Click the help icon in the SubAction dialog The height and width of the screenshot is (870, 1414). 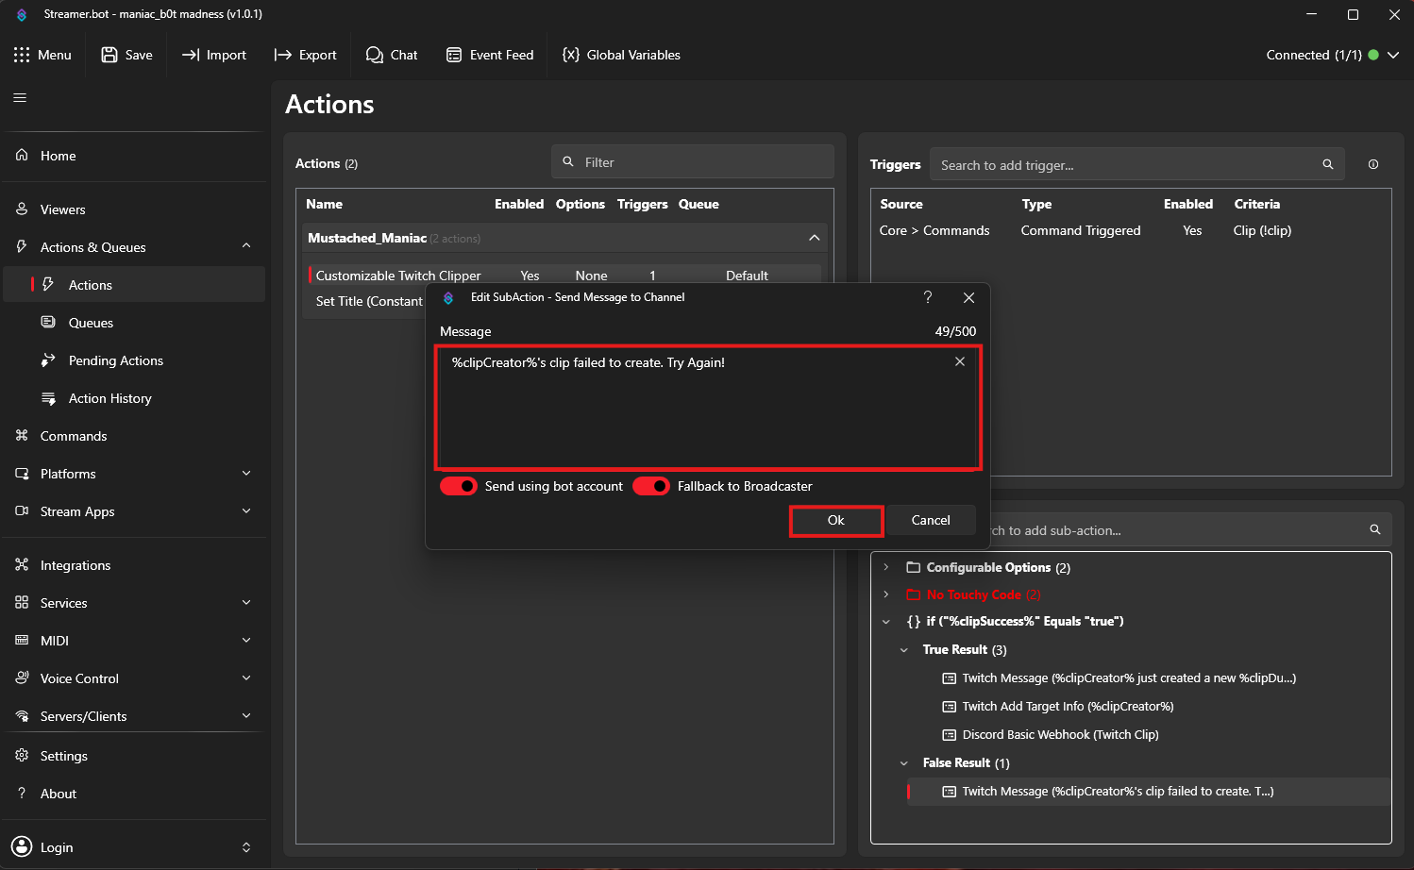pyautogui.click(x=927, y=296)
